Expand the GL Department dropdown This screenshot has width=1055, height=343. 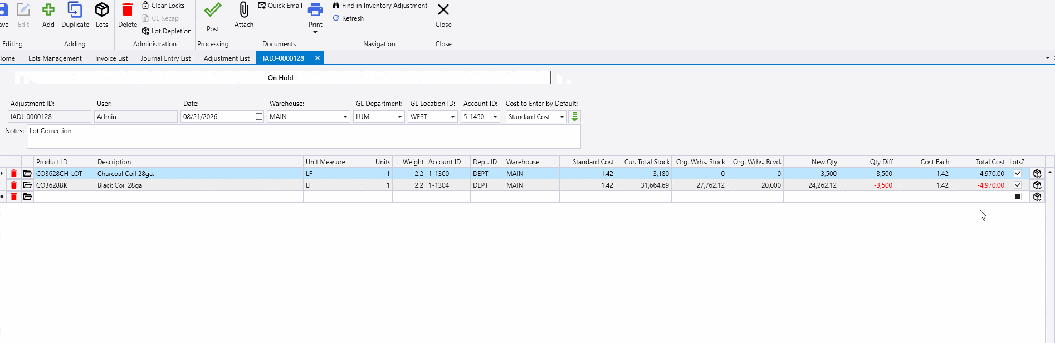[x=400, y=117]
